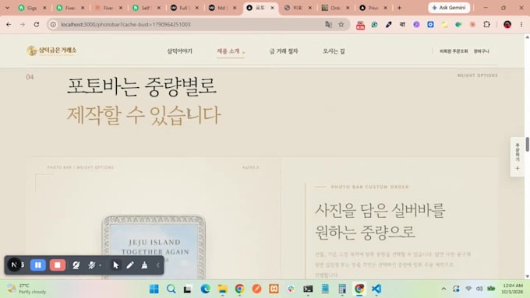Click the N logo on recorder toolbar
Viewport: 530px width, 298px height.
(x=14, y=265)
